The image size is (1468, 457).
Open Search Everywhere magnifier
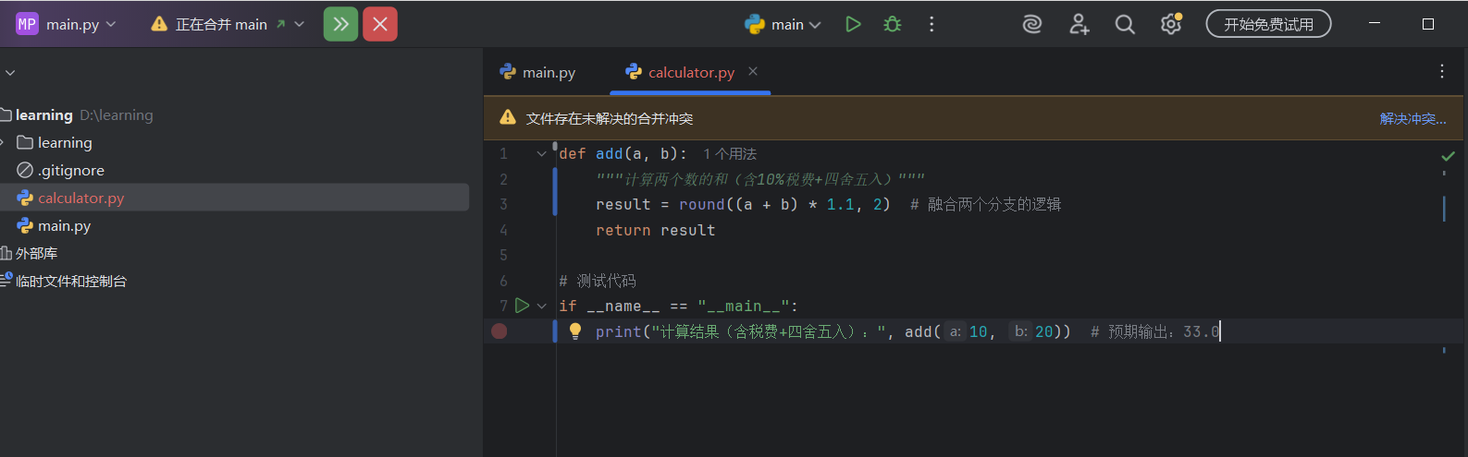(1125, 25)
